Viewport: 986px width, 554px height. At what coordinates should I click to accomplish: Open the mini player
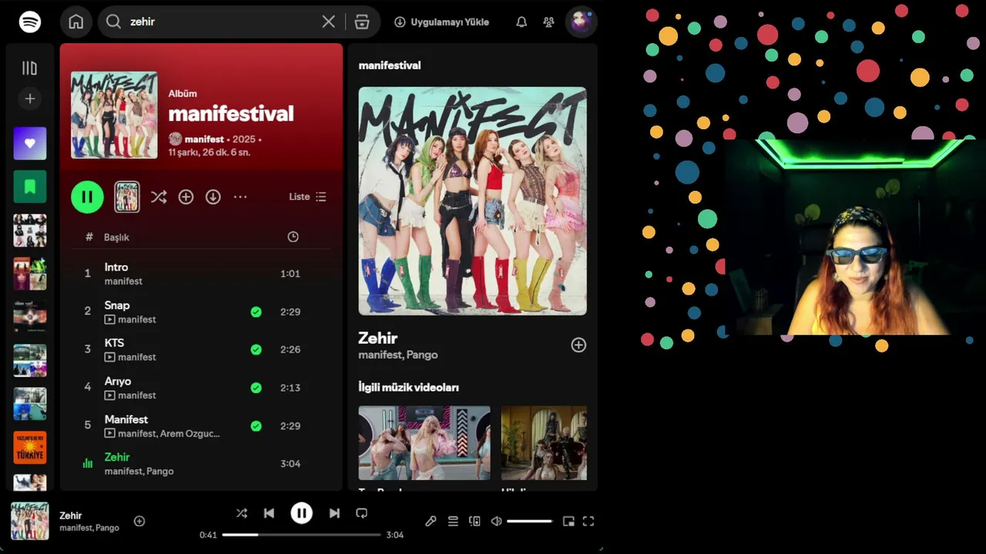click(x=568, y=521)
